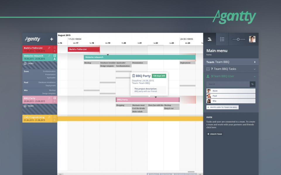This screenshot has height=175, width=281.
Task: Click the tag icon beside the user search field
Action: tap(252, 84)
